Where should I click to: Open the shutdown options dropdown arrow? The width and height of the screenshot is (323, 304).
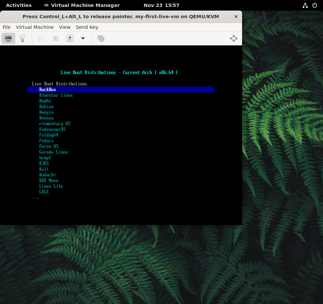pos(83,38)
